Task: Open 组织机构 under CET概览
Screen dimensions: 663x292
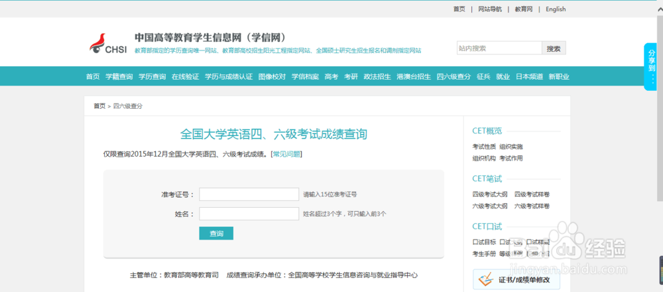Action: [484, 158]
